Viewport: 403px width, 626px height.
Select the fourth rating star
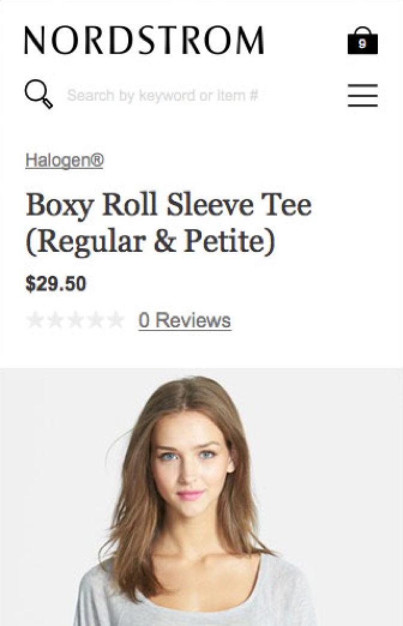pos(95,320)
